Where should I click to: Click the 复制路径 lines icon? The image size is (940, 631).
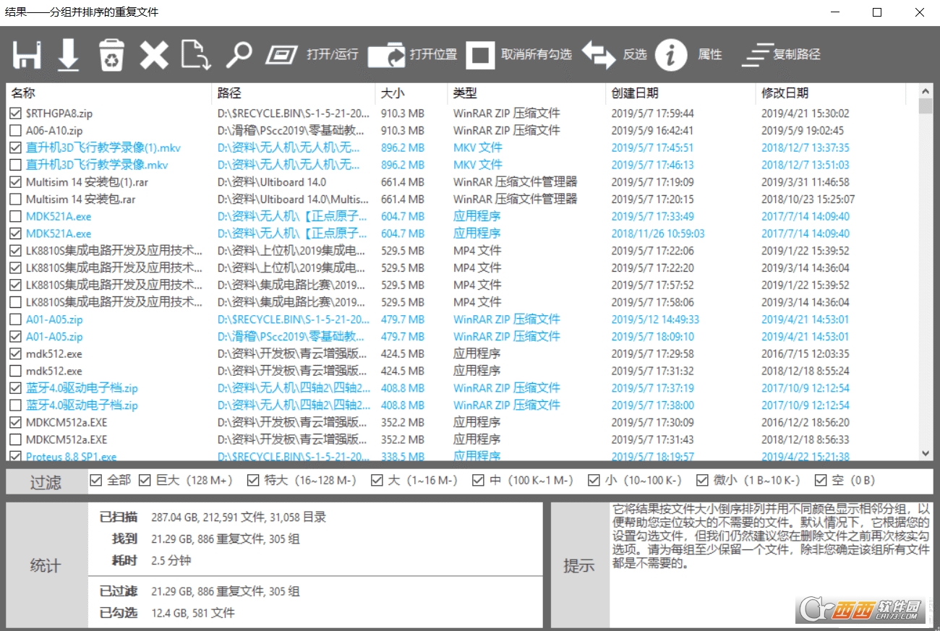757,55
